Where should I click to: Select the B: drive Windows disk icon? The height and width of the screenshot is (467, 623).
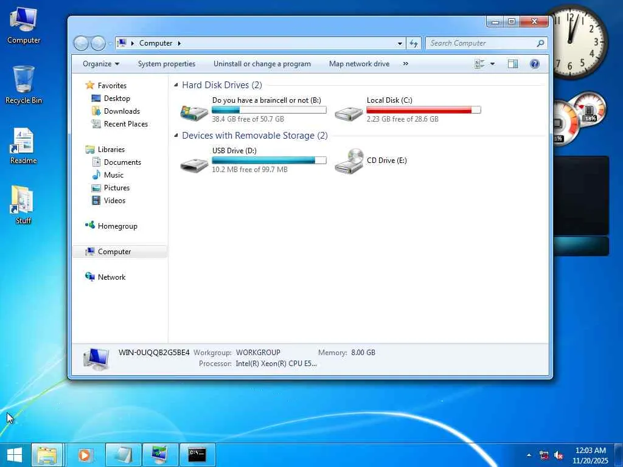pyautogui.click(x=194, y=112)
